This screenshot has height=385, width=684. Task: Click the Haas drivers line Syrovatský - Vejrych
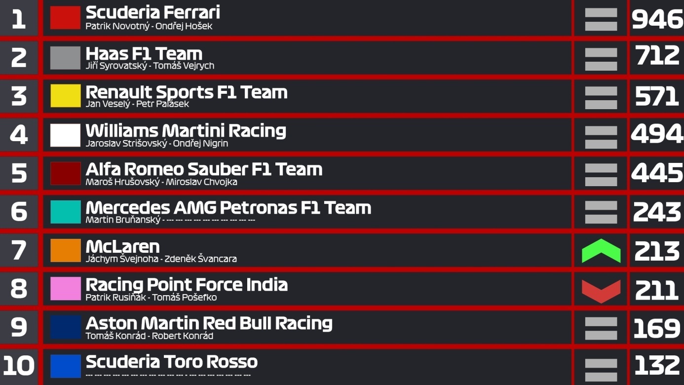150,66
